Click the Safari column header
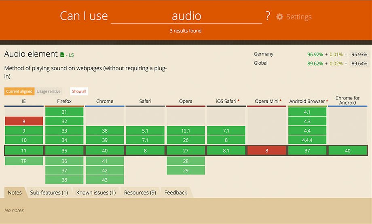372x224 pixels. tap(145, 101)
